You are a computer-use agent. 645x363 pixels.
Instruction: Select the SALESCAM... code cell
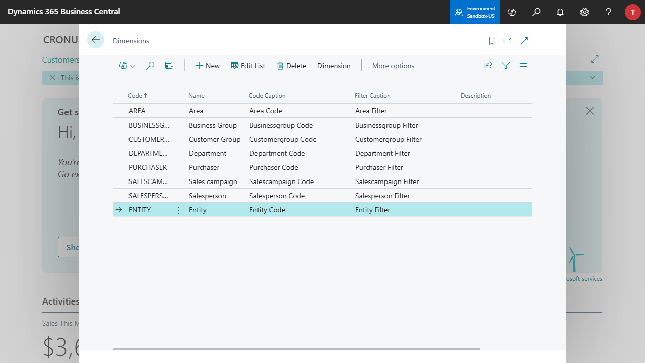149,181
